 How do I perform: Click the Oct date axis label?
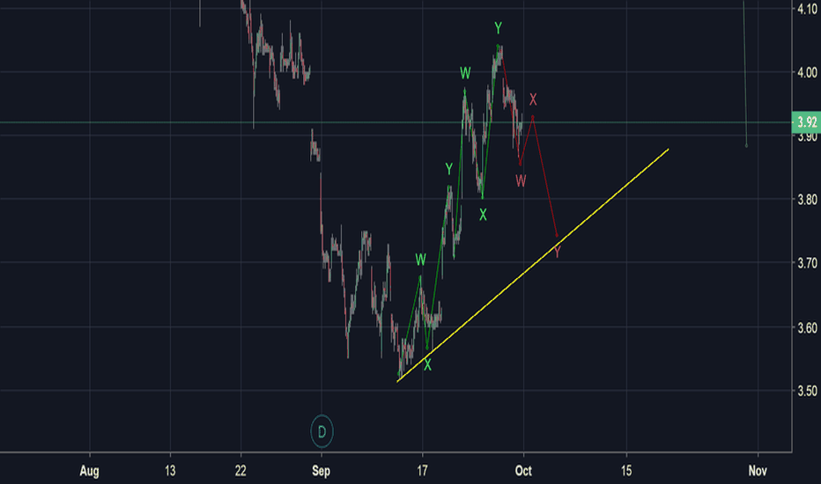[x=523, y=471]
